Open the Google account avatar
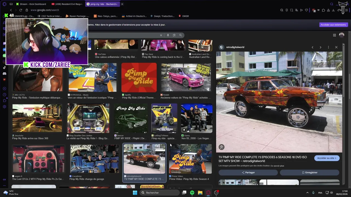351x197 pixels. [x=342, y=35]
